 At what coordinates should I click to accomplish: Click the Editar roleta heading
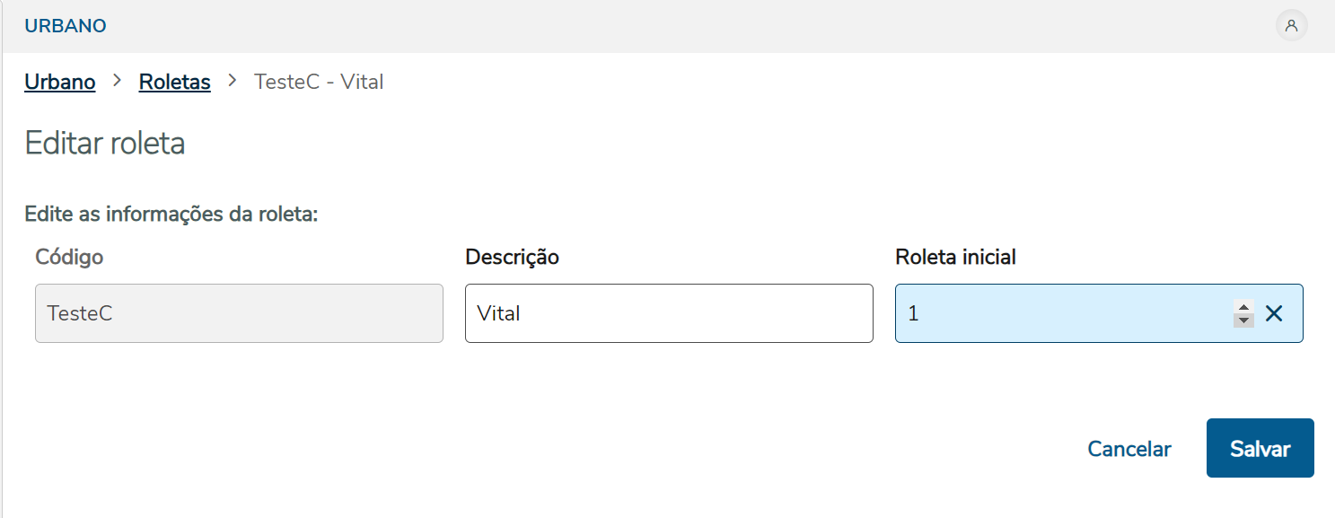[105, 144]
